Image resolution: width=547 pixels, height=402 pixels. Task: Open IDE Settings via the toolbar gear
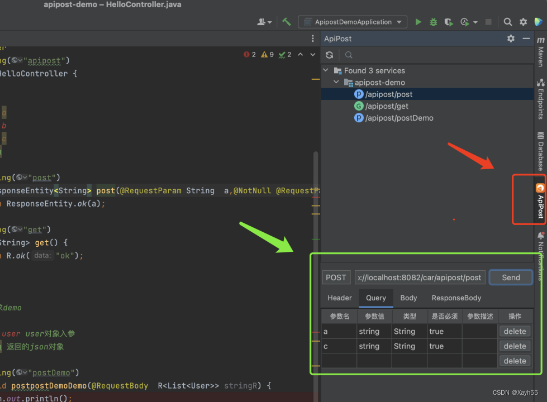pyautogui.click(x=523, y=21)
